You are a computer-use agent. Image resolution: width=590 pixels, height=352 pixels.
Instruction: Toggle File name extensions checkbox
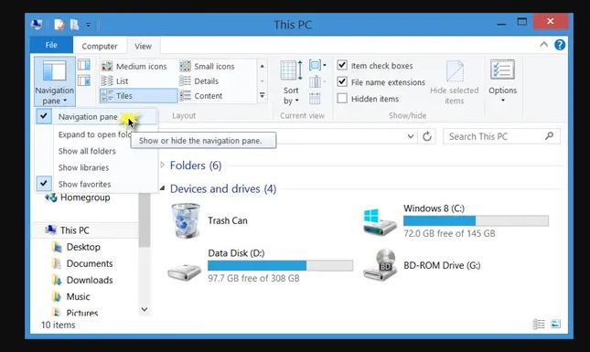(x=342, y=82)
